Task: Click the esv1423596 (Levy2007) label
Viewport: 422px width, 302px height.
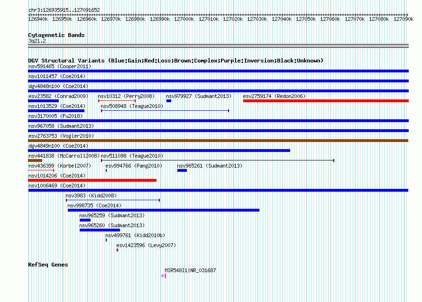Action: pos(146,245)
